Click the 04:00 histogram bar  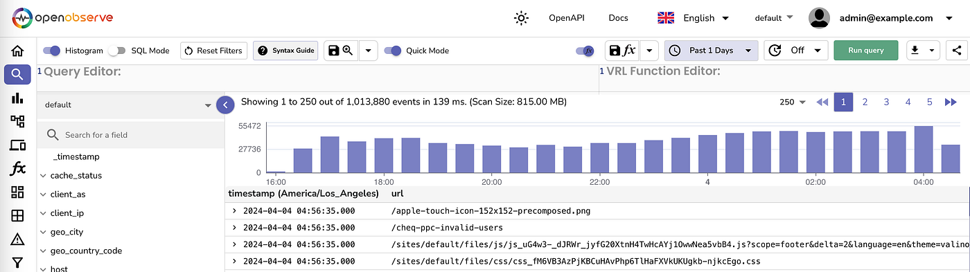pyautogui.click(x=924, y=149)
